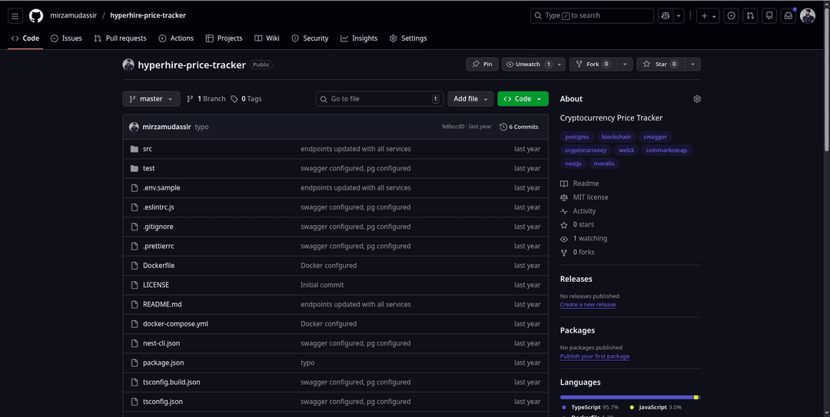Switch to the Code tab

25,38
